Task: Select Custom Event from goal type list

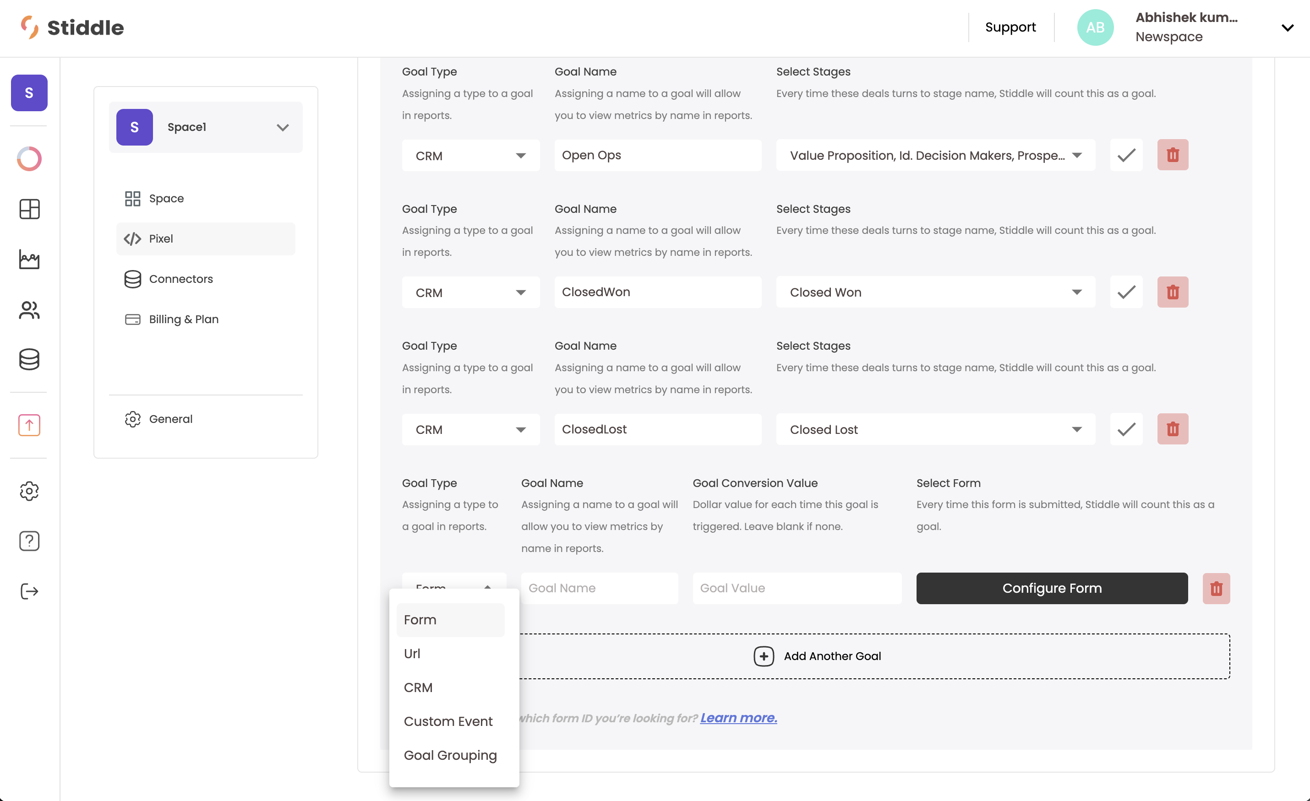Action: pyautogui.click(x=448, y=721)
